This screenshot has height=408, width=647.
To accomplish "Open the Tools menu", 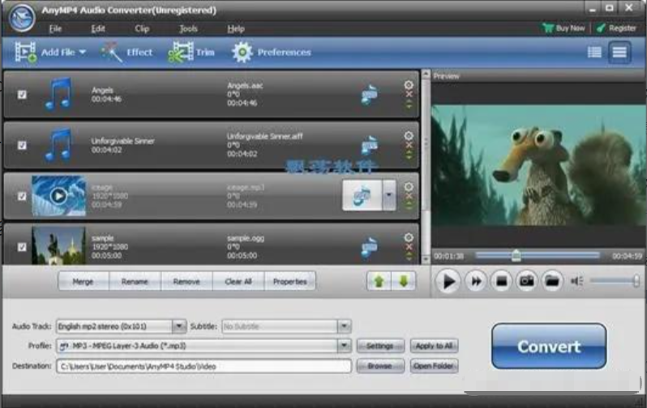I will pos(188,28).
